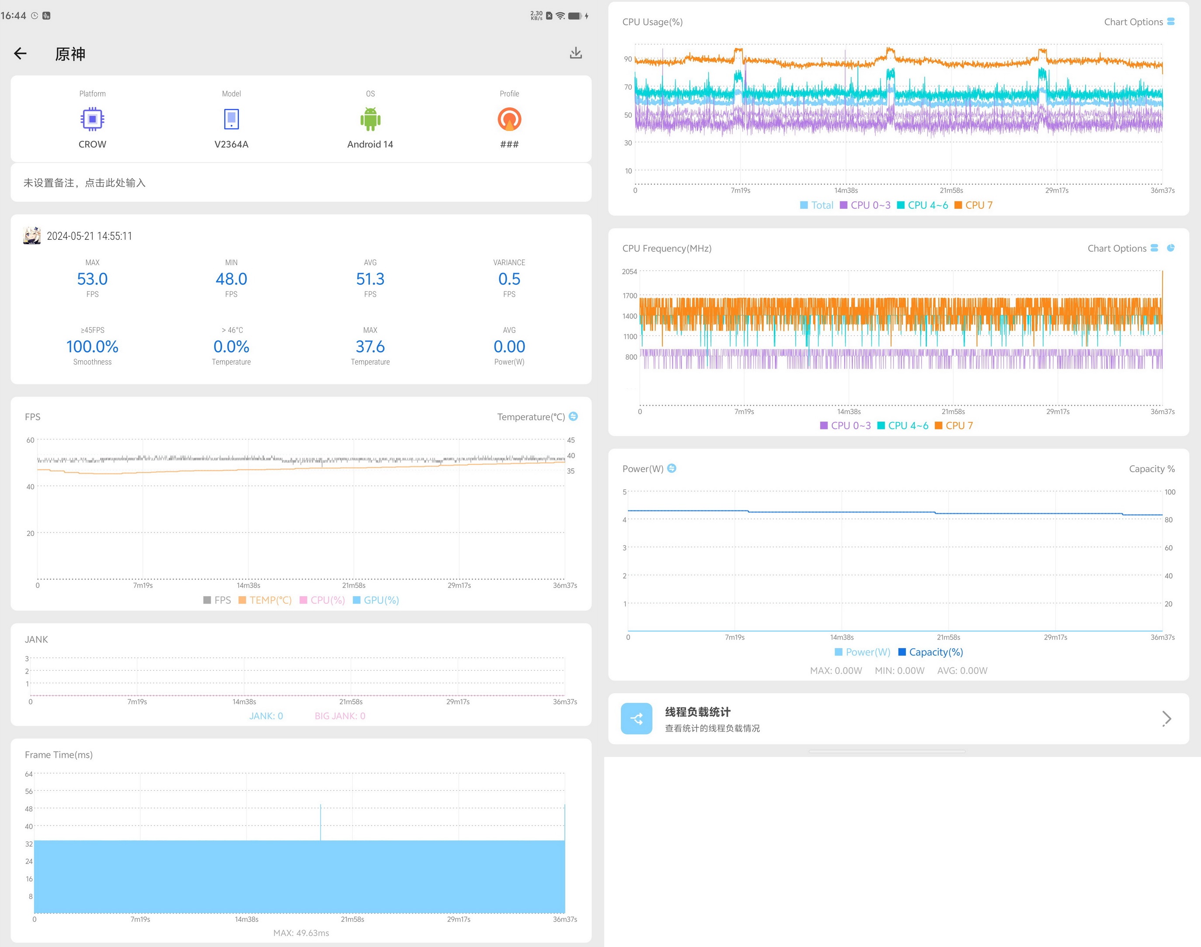Click the CROW platform chip icon
Screen dimensions: 1201x947
point(92,119)
